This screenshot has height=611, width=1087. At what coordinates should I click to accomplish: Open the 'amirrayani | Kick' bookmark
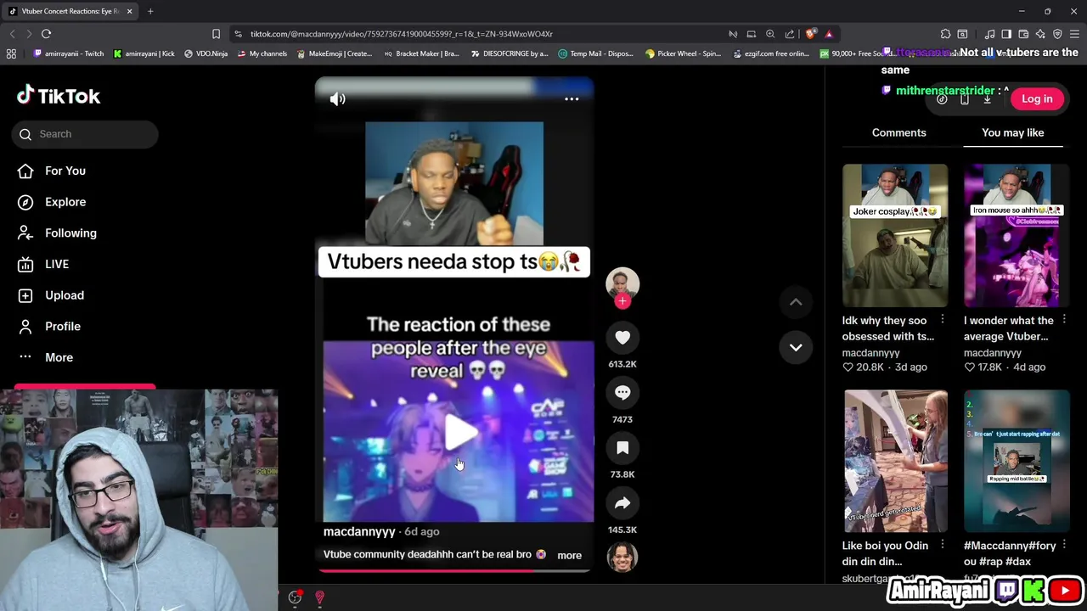click(144, 53)
